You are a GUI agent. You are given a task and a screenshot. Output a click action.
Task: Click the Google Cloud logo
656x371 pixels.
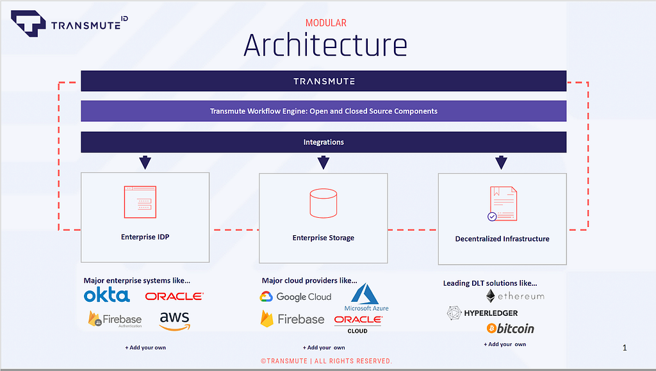coord(295,297)
